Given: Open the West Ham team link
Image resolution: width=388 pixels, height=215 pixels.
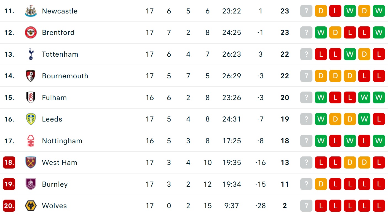Looking at the screenshot, I should click(x=60, y=162).
